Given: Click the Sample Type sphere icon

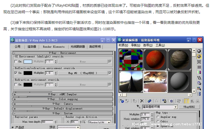Looking at the screenshot, I should [199, 51].
